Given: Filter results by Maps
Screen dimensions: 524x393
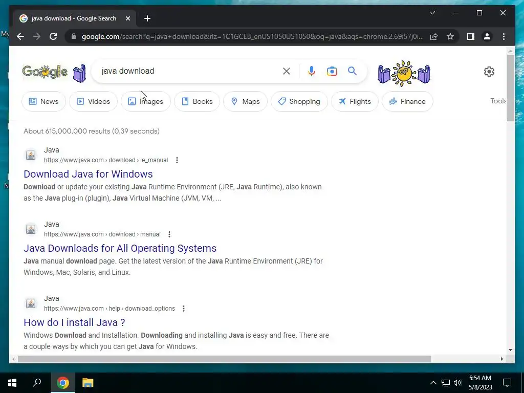Looking at the screenshot, I should point(245,101).
